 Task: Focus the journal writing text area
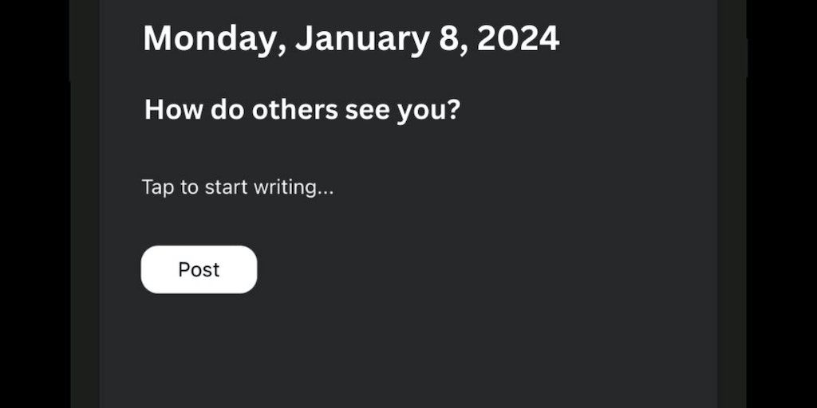click(x=237, y=188)
